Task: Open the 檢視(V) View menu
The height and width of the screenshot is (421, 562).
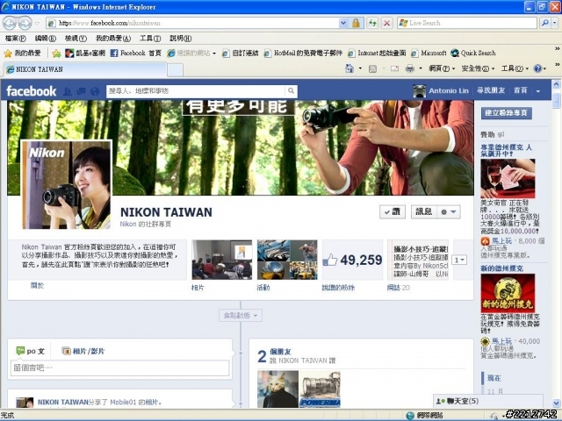Action: (76, 39)
